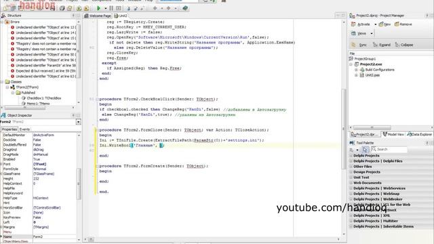Select the Font property row
The height and width of the screenshot is (244, 434).
(40, 164)
